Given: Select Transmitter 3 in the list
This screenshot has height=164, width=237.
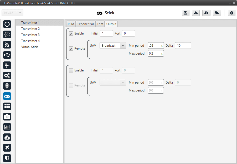Looking at the screenshot, I should (x=39, y=35).
